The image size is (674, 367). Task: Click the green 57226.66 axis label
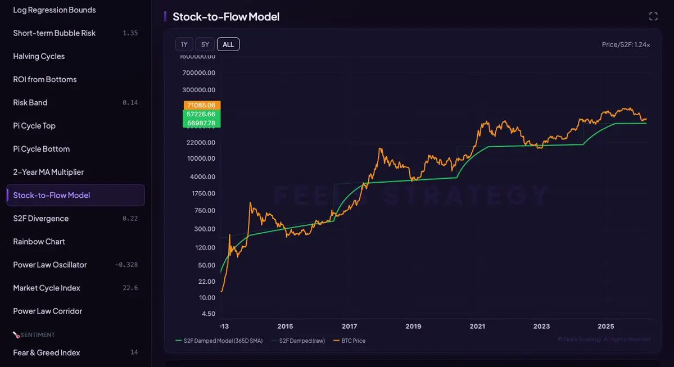point(202,114)
